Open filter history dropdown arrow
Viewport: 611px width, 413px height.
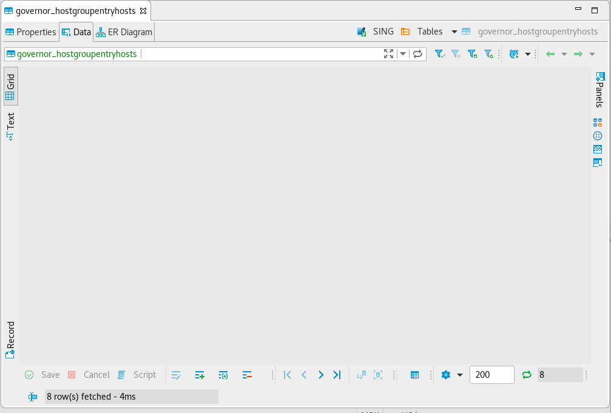pos(403,54)
